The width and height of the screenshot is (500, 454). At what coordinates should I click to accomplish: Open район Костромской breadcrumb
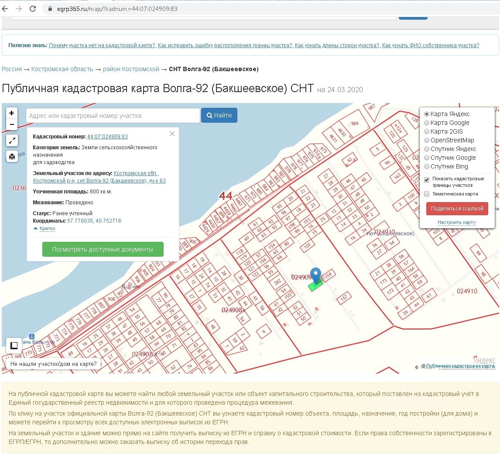click(x=131, y=69)
